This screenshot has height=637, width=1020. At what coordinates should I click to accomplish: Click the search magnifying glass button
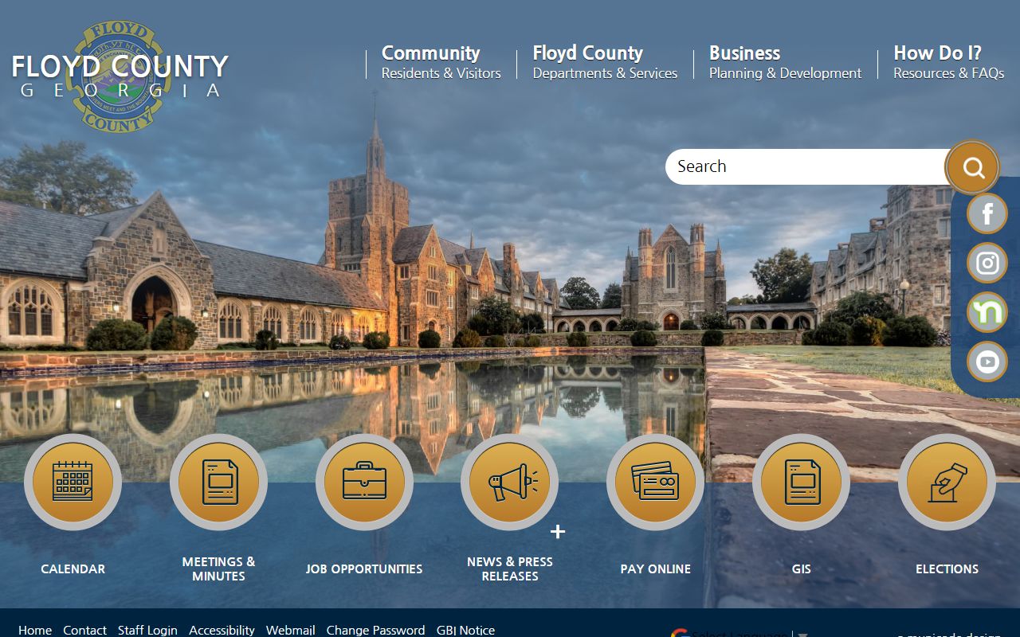coord(972,168)
